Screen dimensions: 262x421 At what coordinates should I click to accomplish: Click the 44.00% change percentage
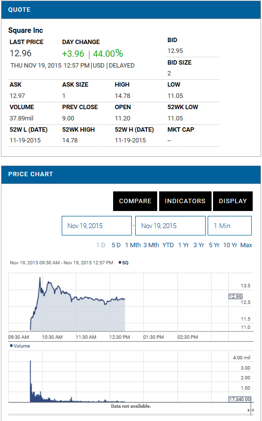tap(108, 54)
